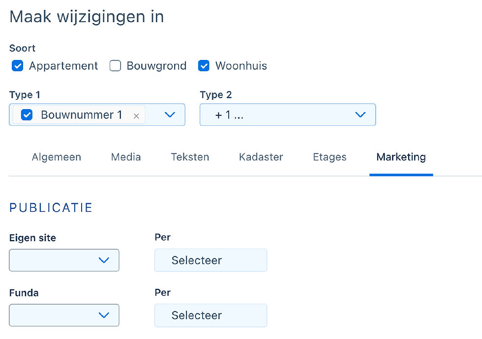Open the Type 2 dropdown

288,114
